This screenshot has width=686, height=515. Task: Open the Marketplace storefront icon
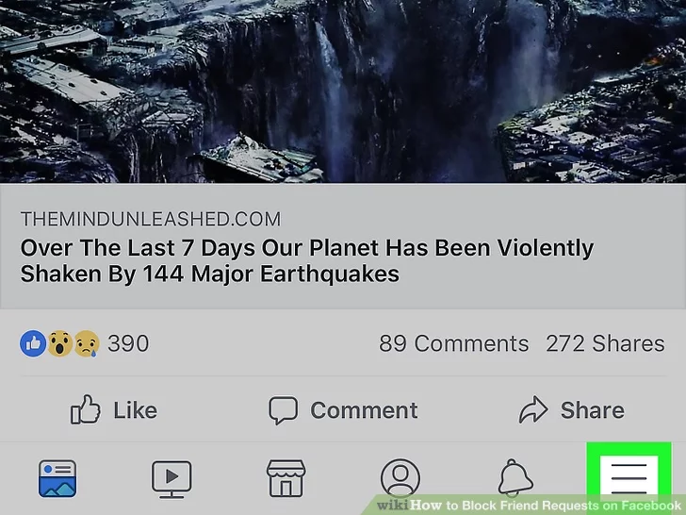[x=286, y=478]
